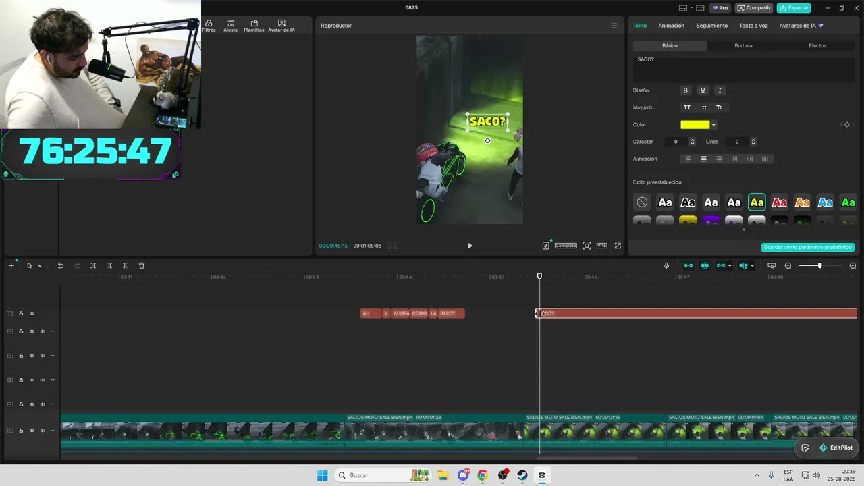
Task: Switch to the Seguimiento tab
Action: 711,26
